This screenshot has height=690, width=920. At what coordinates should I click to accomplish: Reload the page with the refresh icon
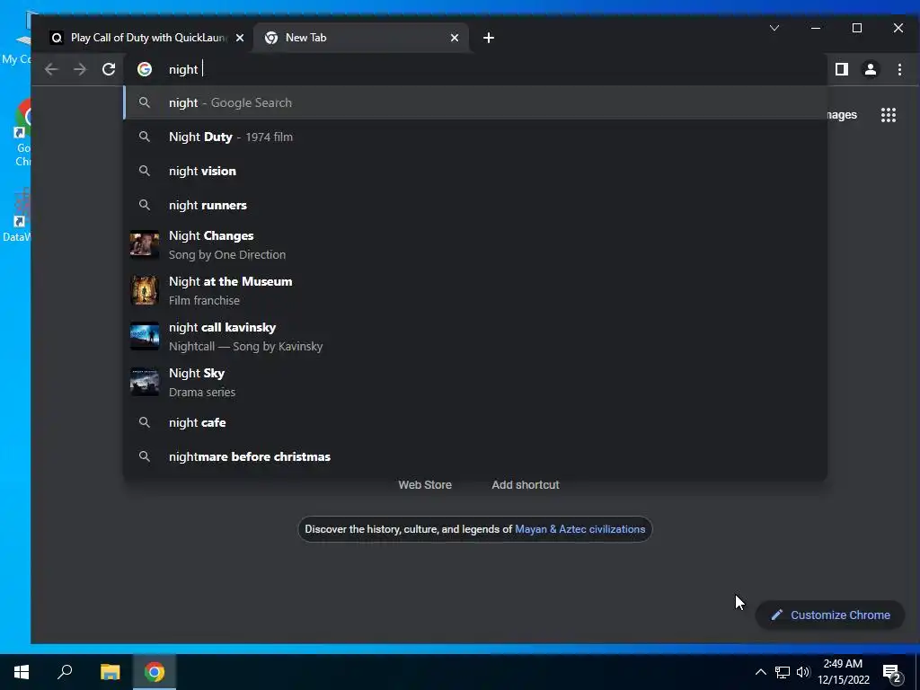pyautogui.click(x=109, y=69)
